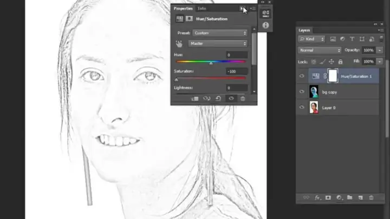Open the collapsed Info dock icon
Image resolution: width=390 pixels, height=219 pixels.
click(x=265, y=25)
